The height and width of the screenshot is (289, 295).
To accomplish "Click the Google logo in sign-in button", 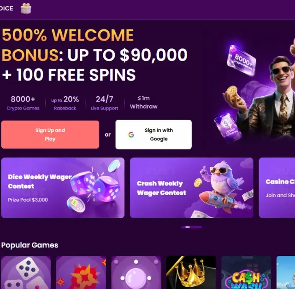I will [x=131, y=135].
